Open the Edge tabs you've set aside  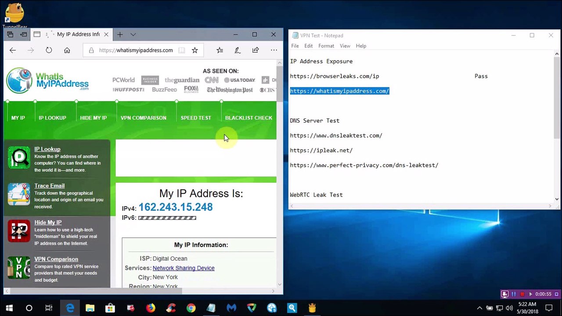pyautogui.click(x=11, y=34)
